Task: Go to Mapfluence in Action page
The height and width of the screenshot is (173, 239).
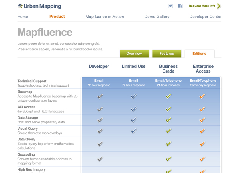Action: point(105,17)
